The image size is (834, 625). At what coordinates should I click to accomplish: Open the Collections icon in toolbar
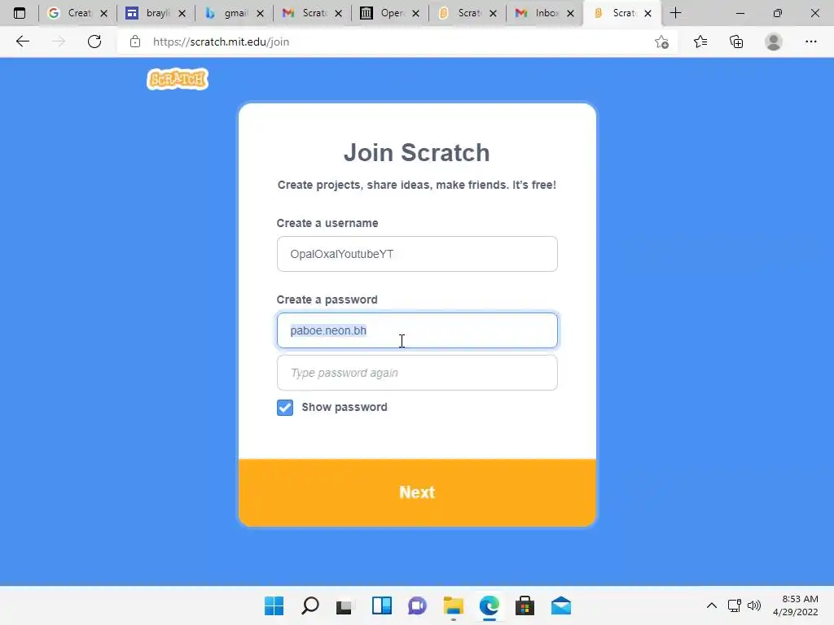pos(736,42)
